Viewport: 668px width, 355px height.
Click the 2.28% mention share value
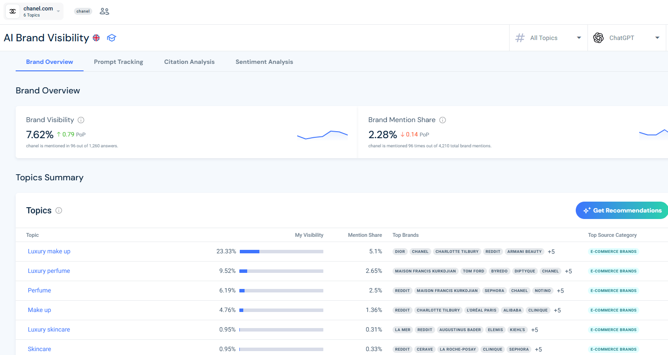tap(383, 135)
